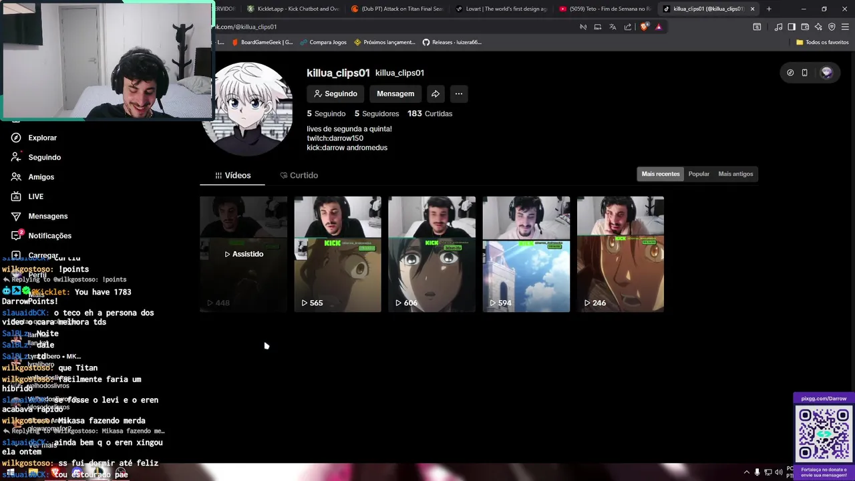Click the translate page icon
855x481 pixels.
tap(613, 27)
